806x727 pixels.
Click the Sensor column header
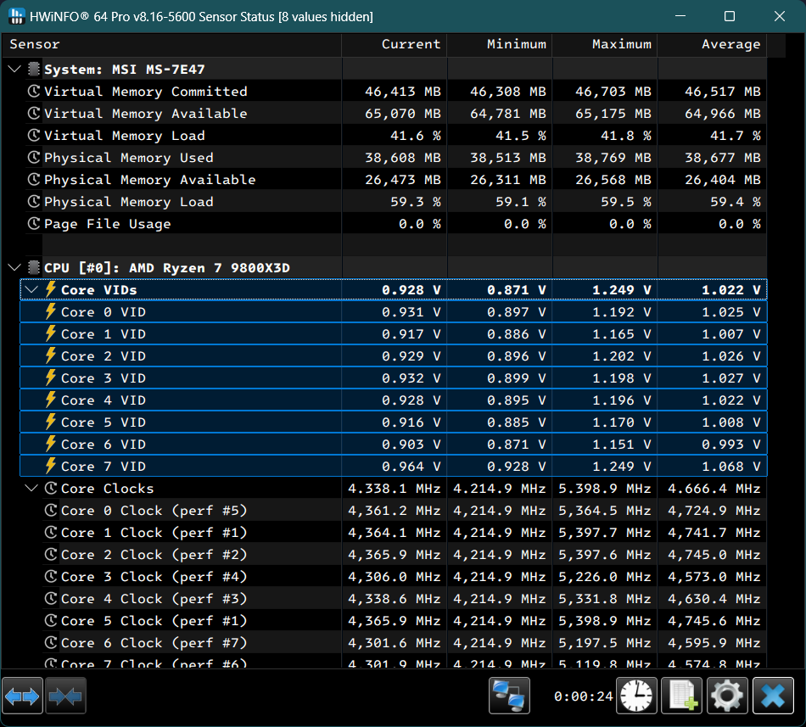coord(171,45)
